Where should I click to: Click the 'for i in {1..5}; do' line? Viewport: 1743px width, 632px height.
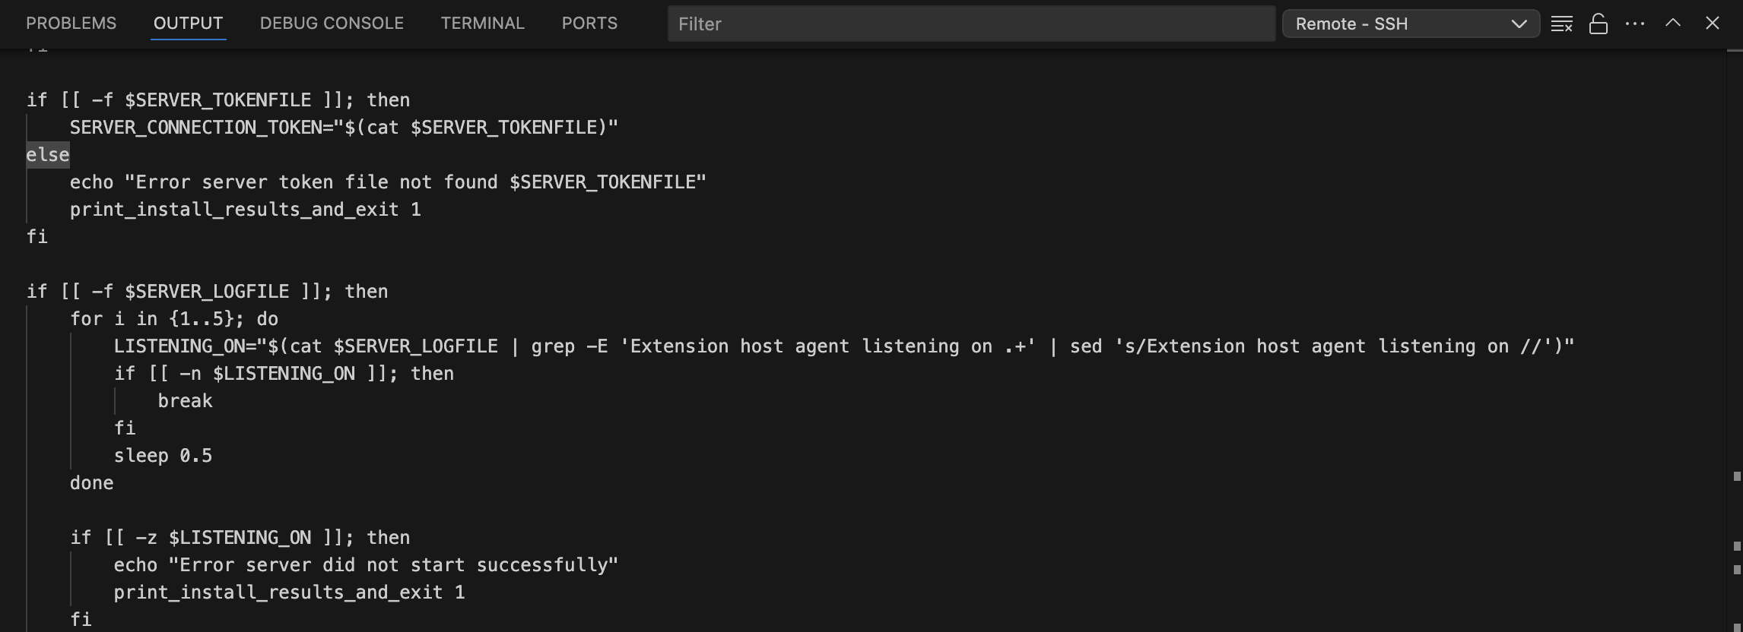click(174, 319)
